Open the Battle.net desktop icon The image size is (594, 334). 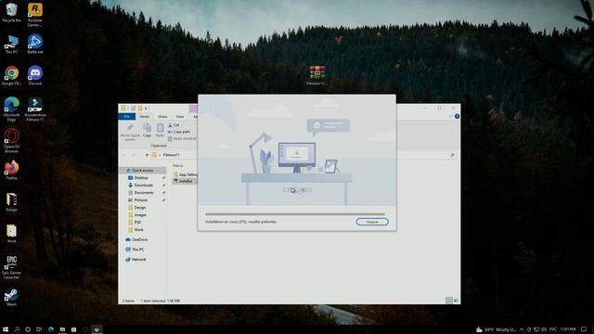pyautogui.click(x=35, y=44)
